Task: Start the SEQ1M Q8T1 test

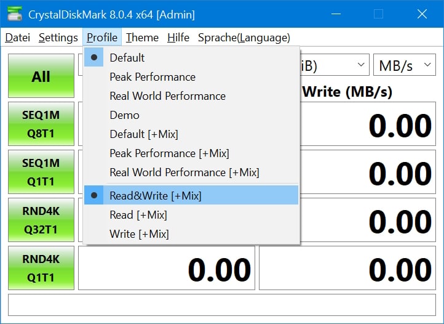Action: pyautogui.click(x=41, y=124)
